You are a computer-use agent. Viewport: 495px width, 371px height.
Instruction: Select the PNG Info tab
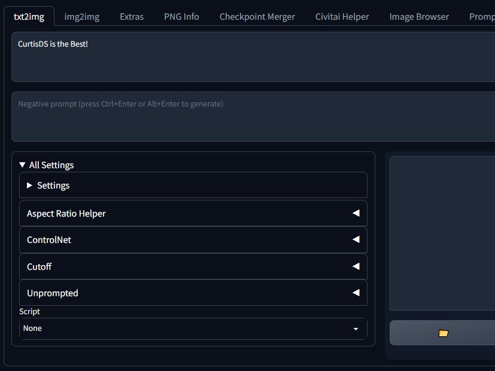(181, 16)
